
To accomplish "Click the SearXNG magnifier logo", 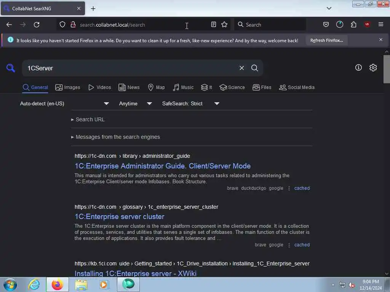I will pos(11,68).
